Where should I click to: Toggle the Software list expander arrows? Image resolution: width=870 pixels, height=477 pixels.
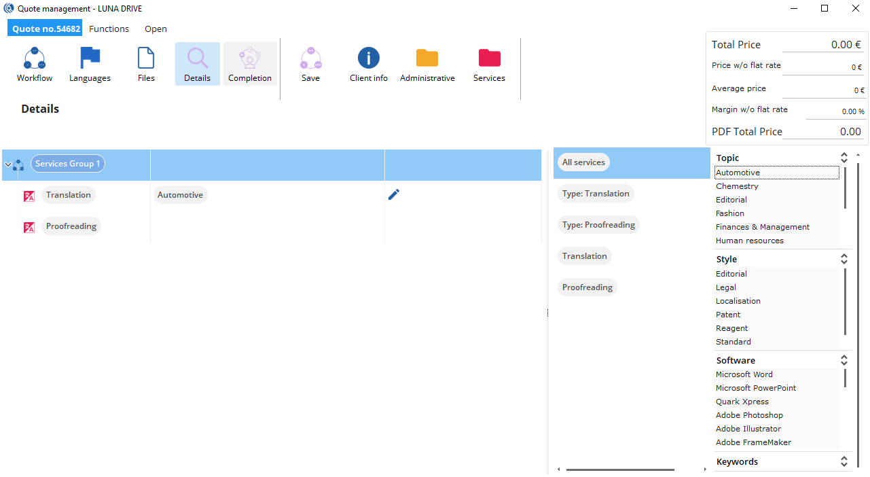pos(844,360)
